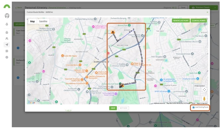Click the Save button in background page
Viewport: 222px width, 130px height.
click(x=183, y=7)
